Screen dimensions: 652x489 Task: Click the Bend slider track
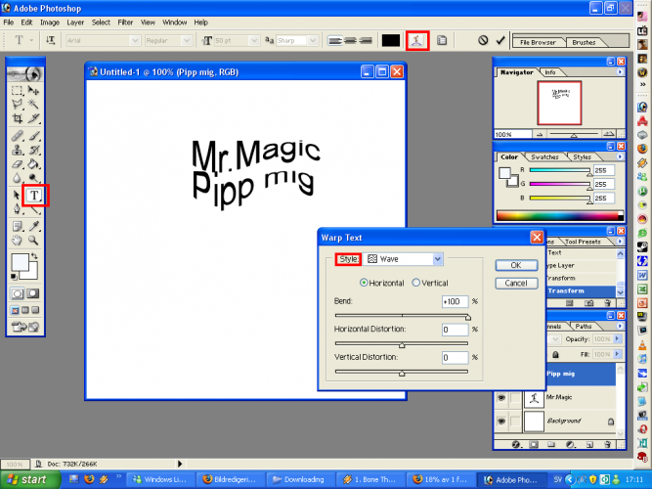coord(401,316)
